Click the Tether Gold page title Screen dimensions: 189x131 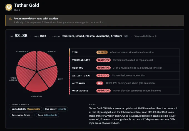(x=27, y=5)
